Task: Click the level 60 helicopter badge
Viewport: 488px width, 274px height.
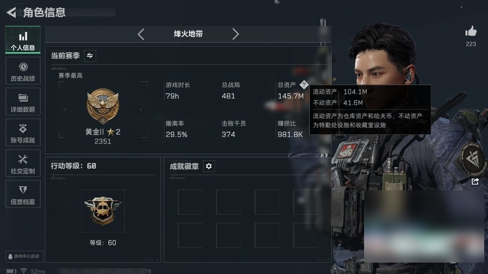Action: (x=103, y=211)
